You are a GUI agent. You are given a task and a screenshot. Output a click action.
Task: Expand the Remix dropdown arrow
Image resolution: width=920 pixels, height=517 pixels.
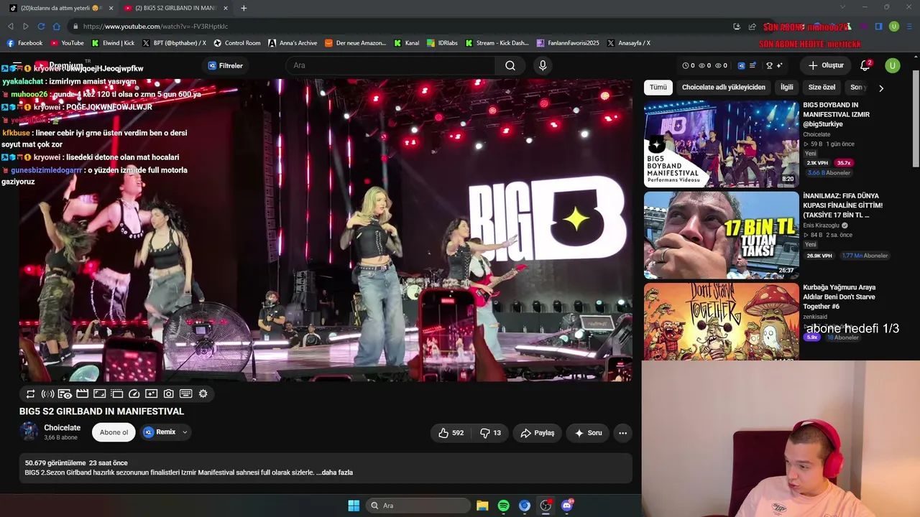pyautogui.click(x=185, y=432)
